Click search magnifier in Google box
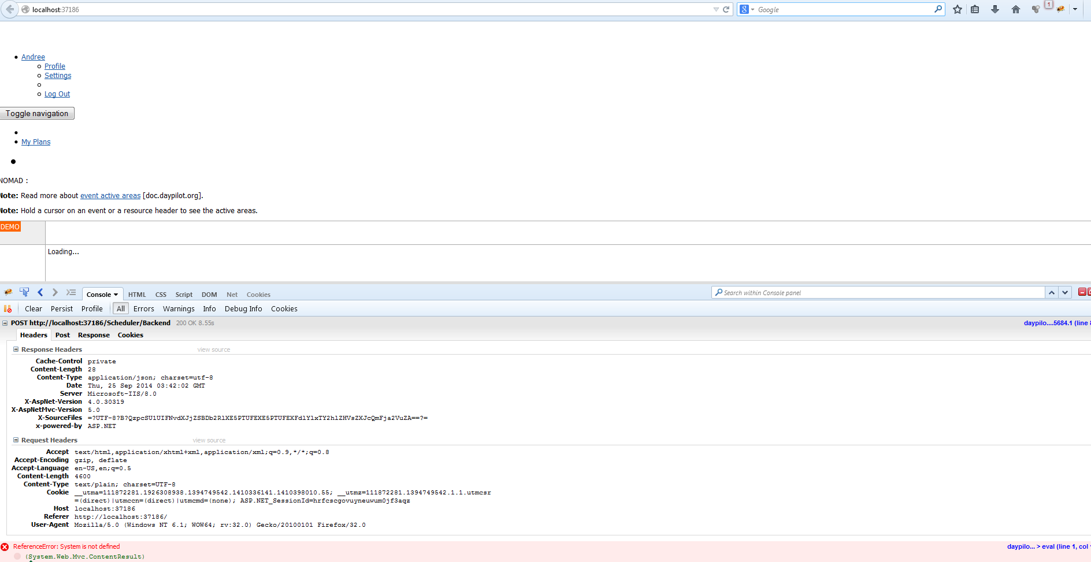The width and height of the screenshot is (1091, 562). point(938,9)
